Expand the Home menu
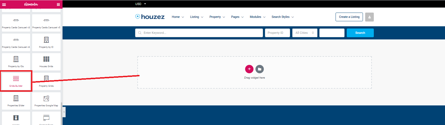The height and width of the screenshot is (125, 445). click(178, 17)
